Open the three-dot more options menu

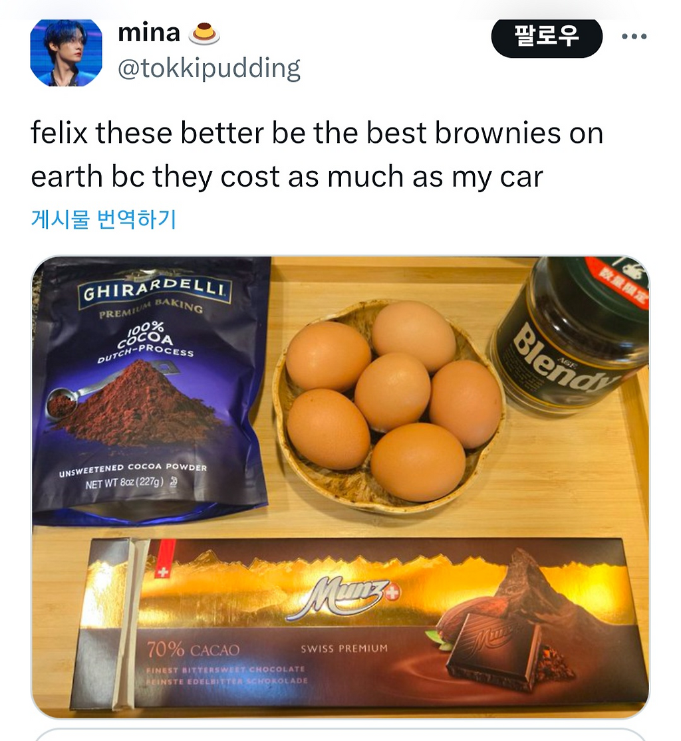634,37
